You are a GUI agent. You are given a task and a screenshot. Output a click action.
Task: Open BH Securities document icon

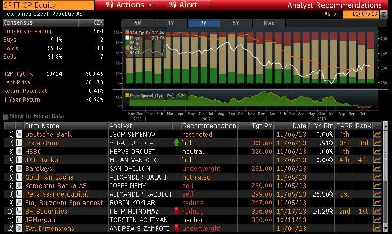(19, 211)
